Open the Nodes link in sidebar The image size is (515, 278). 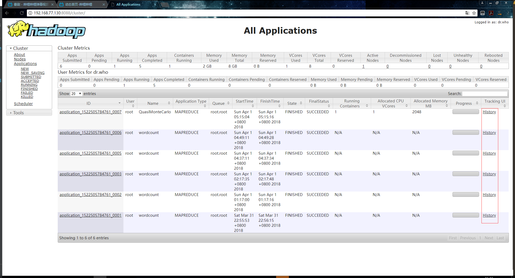(20, 59)
